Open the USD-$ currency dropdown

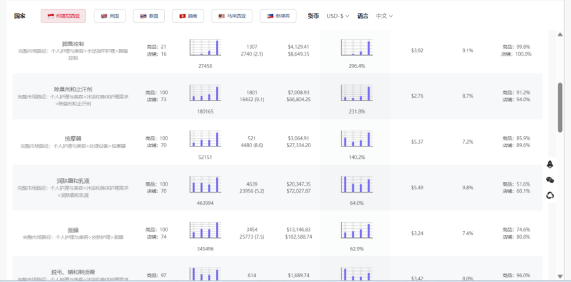[x=338, y=16]
